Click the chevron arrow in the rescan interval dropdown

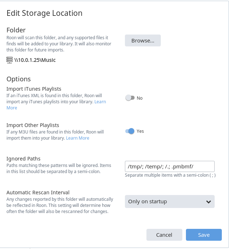(209, 202)
